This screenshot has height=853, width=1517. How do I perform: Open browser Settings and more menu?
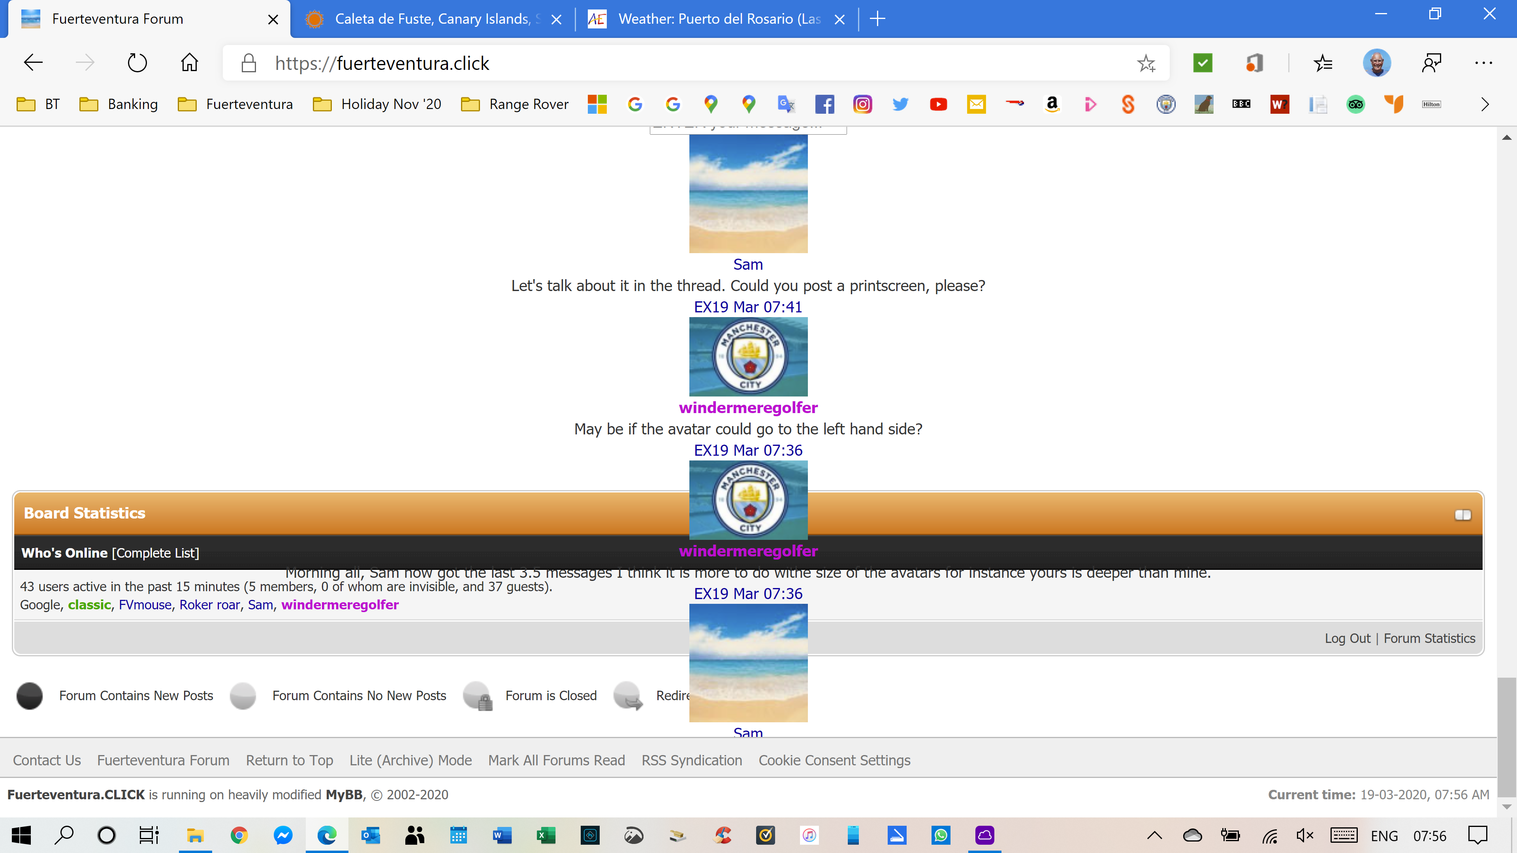1483,63
